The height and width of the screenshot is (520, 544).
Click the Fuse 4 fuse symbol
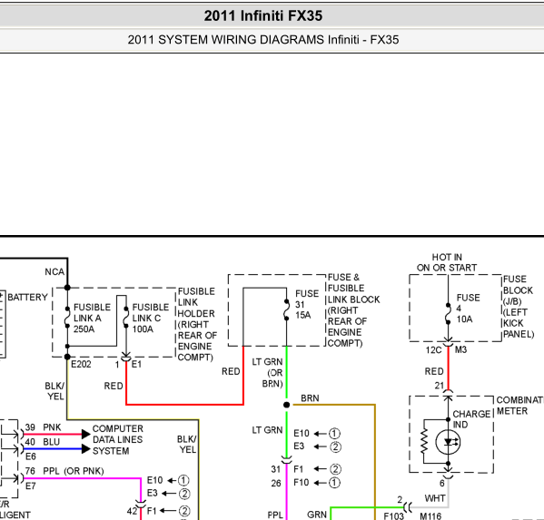(449, 314)
